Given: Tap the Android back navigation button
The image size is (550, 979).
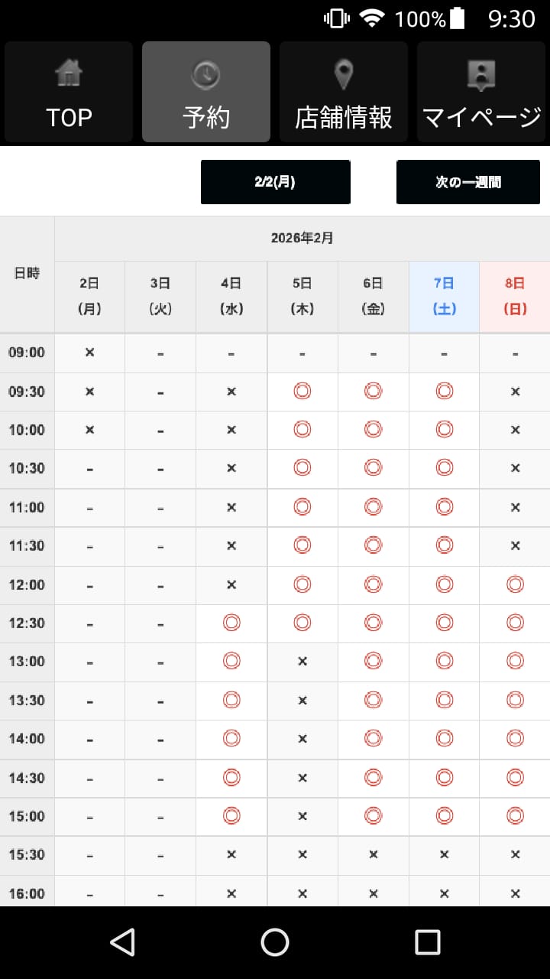Looking at the screenshot, I should (122, 942).
